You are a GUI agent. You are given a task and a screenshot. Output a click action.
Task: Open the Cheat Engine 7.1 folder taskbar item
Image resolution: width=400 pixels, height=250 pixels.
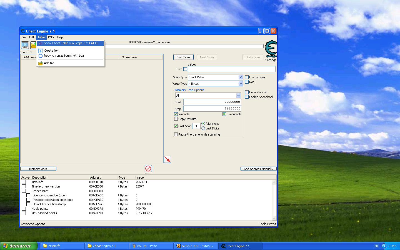107,246
